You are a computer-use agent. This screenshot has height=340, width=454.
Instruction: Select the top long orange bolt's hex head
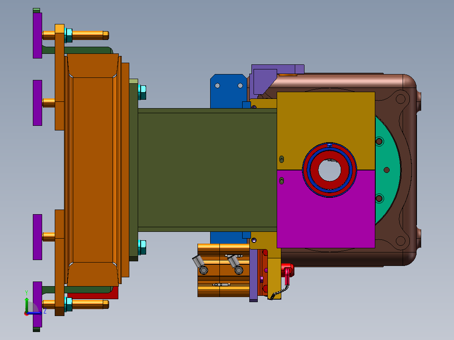(x=106, y=35)
